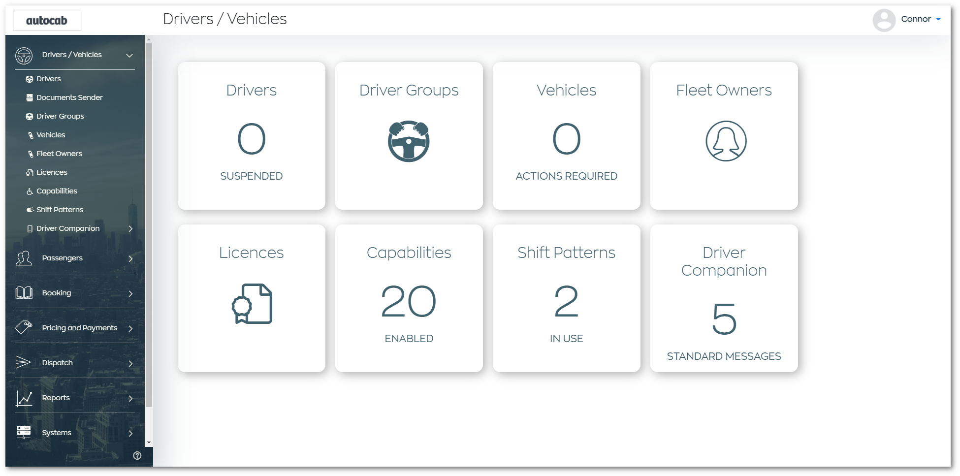Click the certificate icon on Licences card

(252, 304)
